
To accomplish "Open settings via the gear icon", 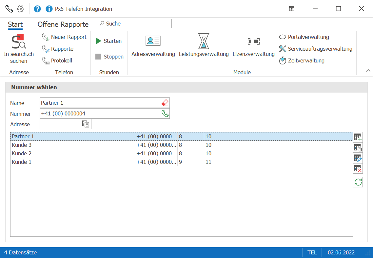I will point(21,9).
